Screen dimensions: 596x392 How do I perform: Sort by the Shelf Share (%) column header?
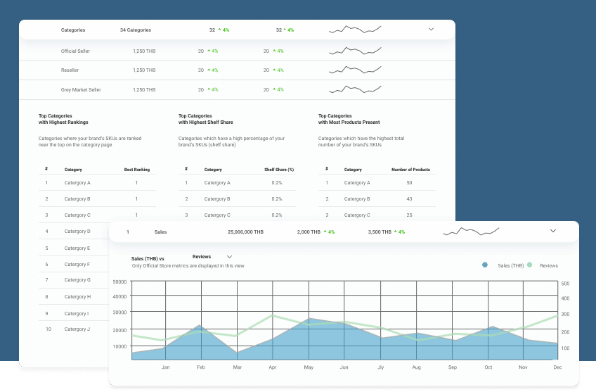(278, 170)
